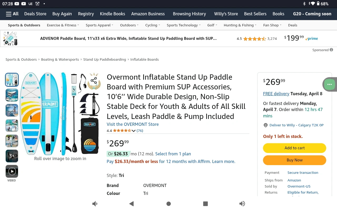Image resolution: width=337 pixels, height=211 pixels.
Task: Open the 3+ more images thumbnail
Action: coord(12,156)
